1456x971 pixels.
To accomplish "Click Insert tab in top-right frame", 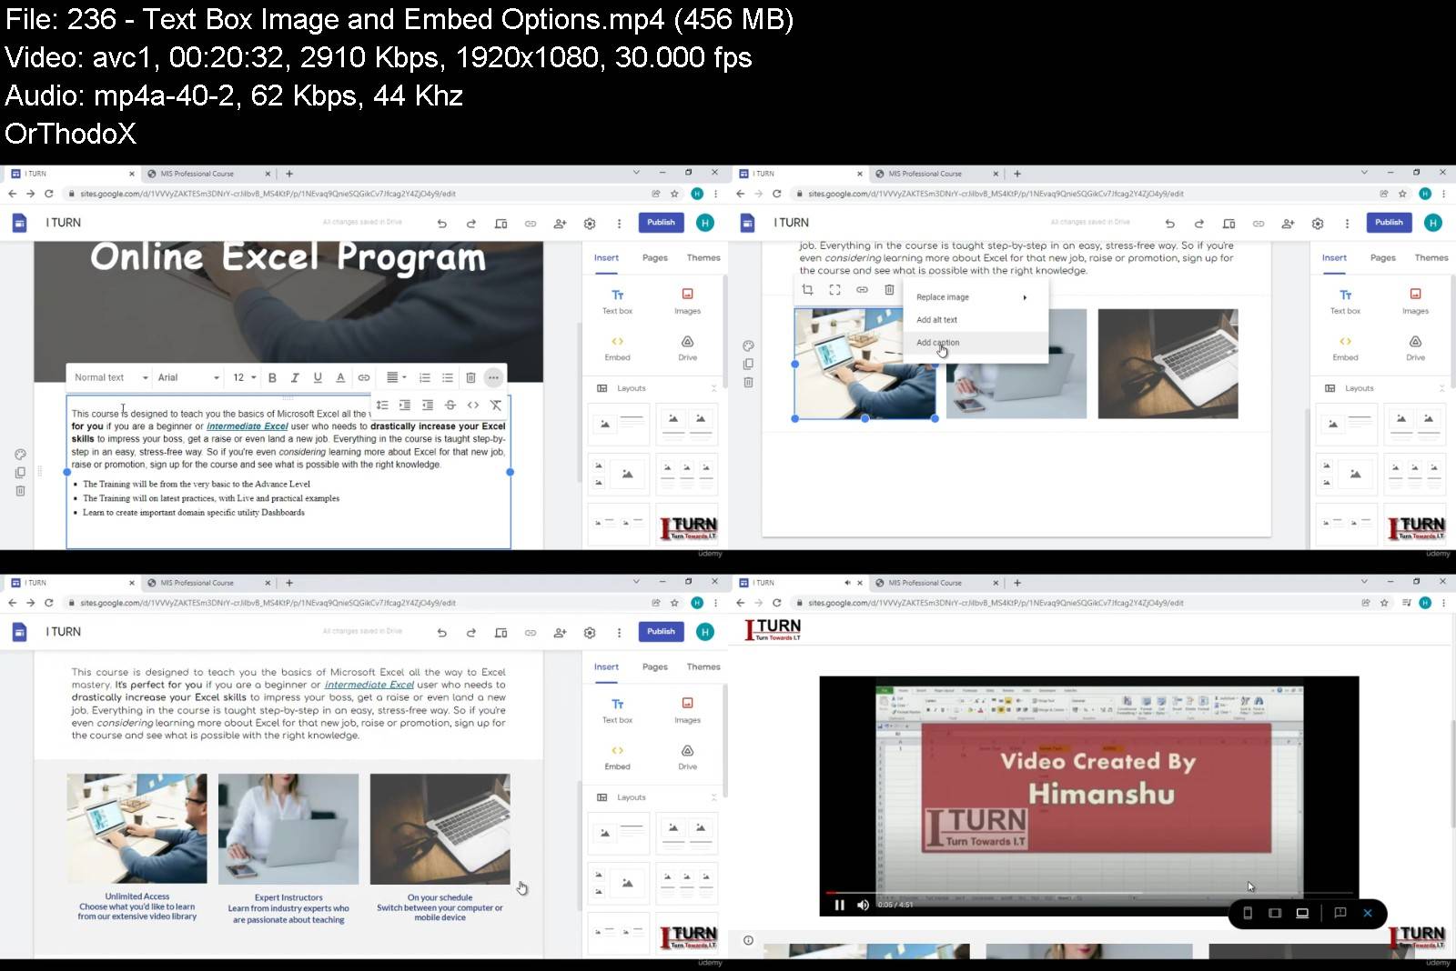I will pos(1334,257).
